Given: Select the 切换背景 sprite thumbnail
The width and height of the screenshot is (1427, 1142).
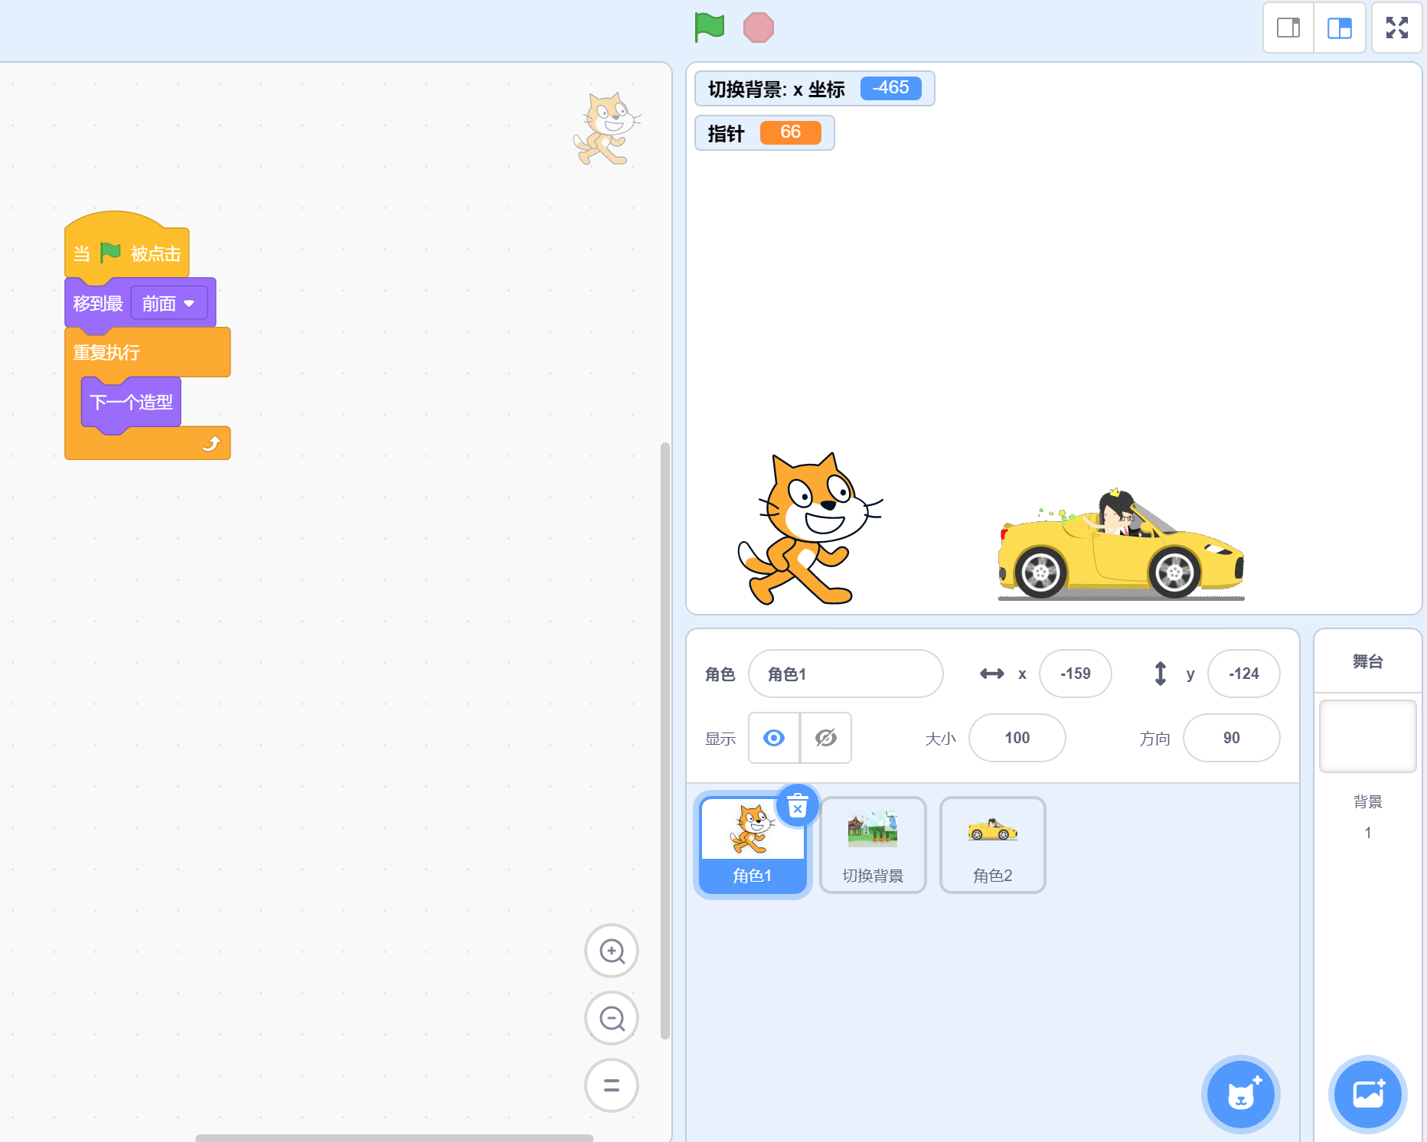Looking at the screenshot, I should point(873,845).
